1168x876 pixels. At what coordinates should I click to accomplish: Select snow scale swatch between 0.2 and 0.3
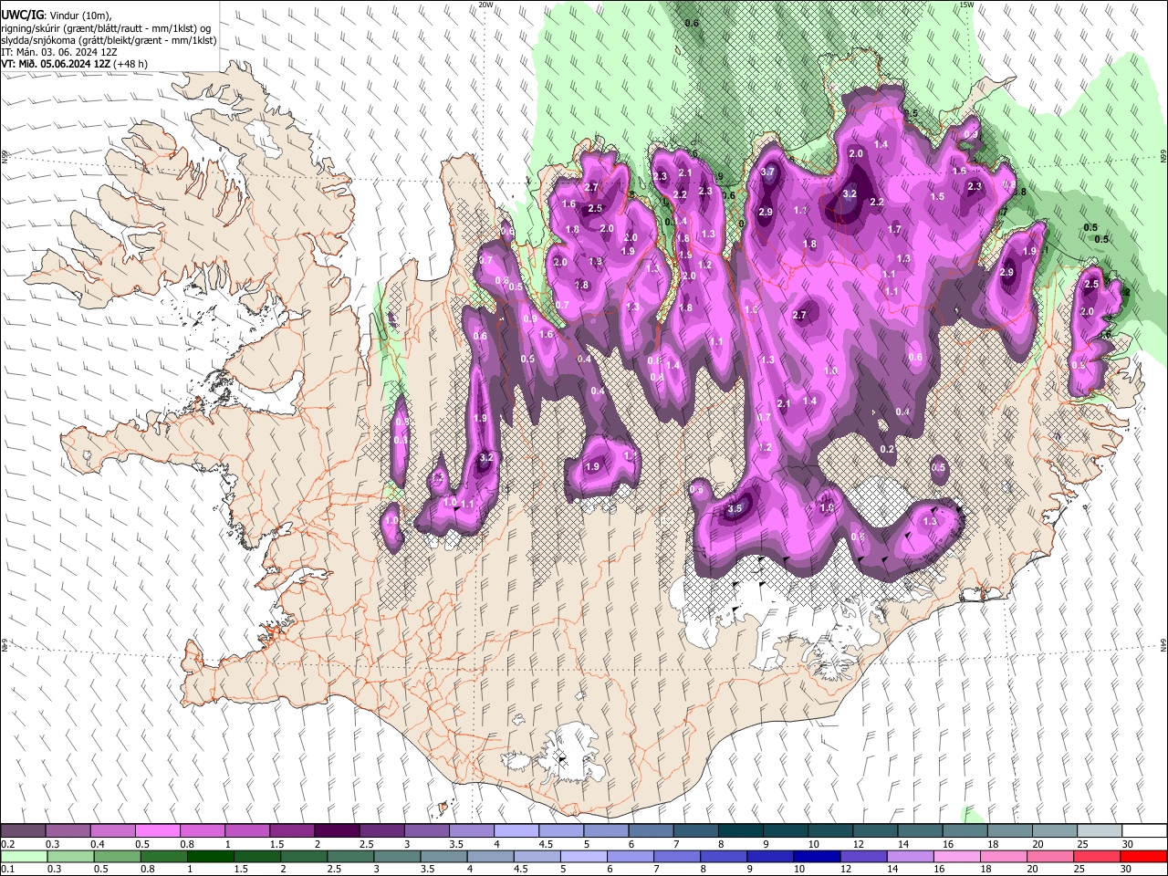(23, 831)
